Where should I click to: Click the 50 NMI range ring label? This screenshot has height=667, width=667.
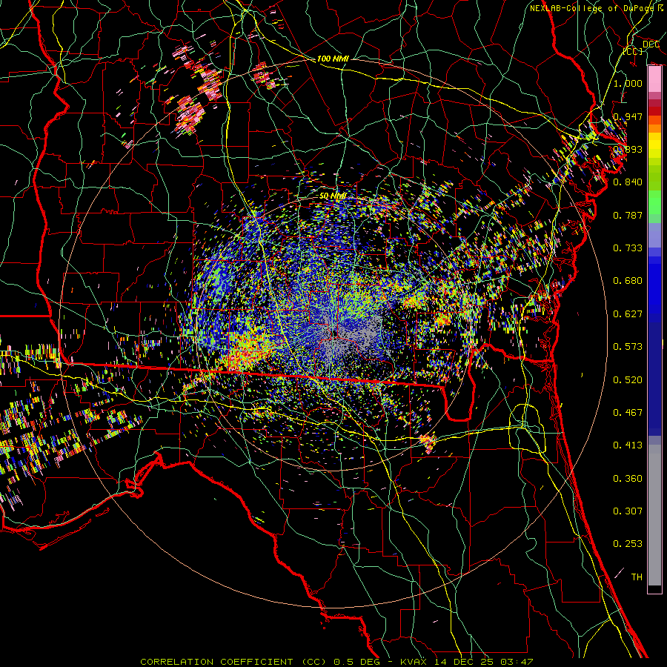[x=333, y=196]
